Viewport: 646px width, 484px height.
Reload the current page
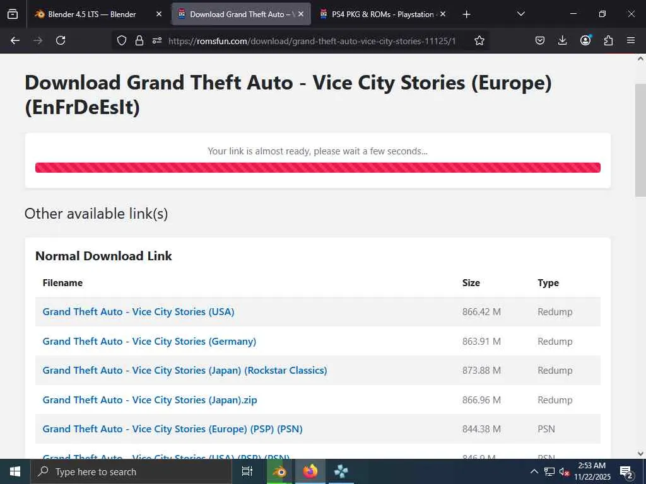61,40
